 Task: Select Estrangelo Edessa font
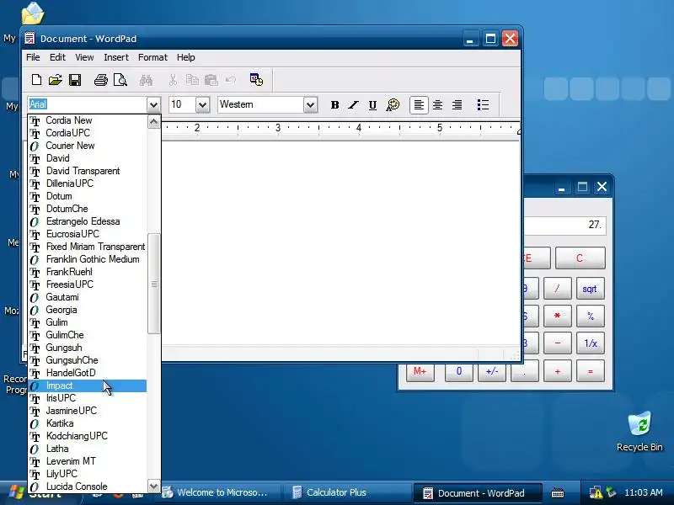pos(88,221)
